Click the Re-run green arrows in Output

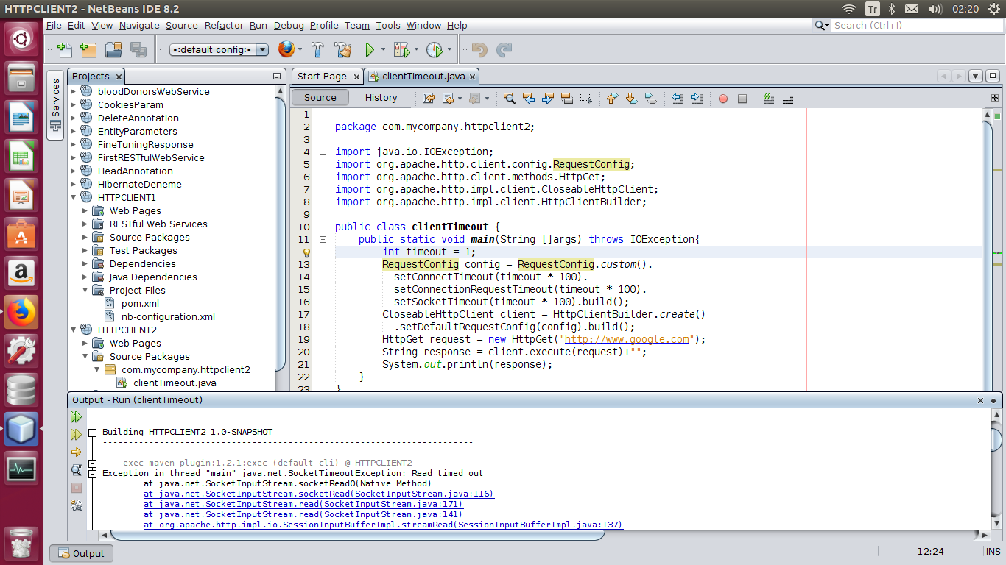point(76,417)
